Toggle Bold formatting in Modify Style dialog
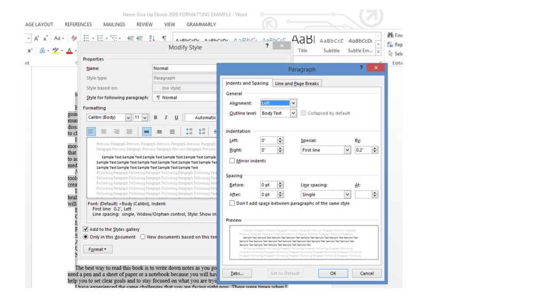 [155, 118]
